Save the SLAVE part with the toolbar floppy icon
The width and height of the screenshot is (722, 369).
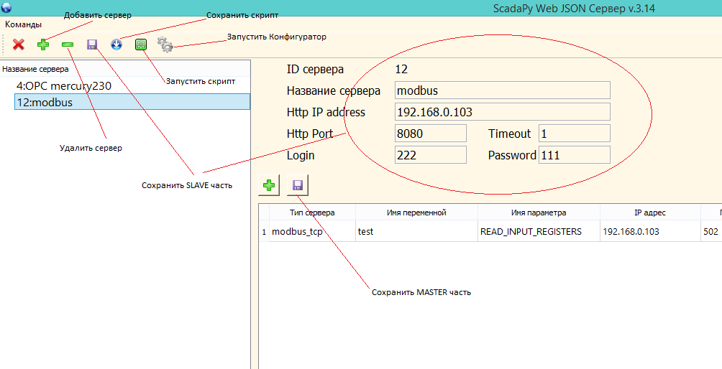91,45
